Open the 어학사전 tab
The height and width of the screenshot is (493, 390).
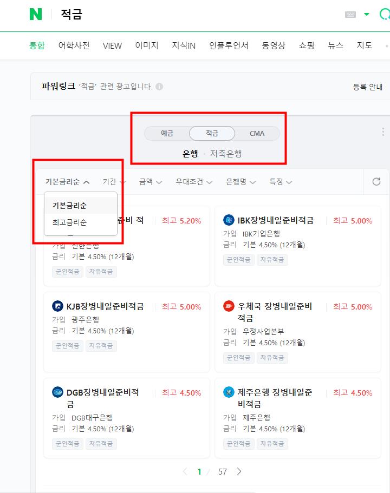[74, 45]
